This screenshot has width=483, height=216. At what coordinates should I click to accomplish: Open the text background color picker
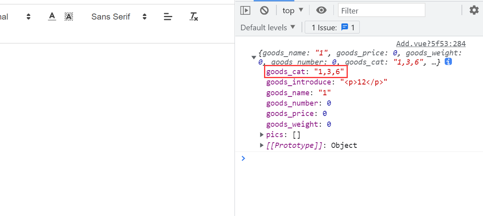pos(69,16)
